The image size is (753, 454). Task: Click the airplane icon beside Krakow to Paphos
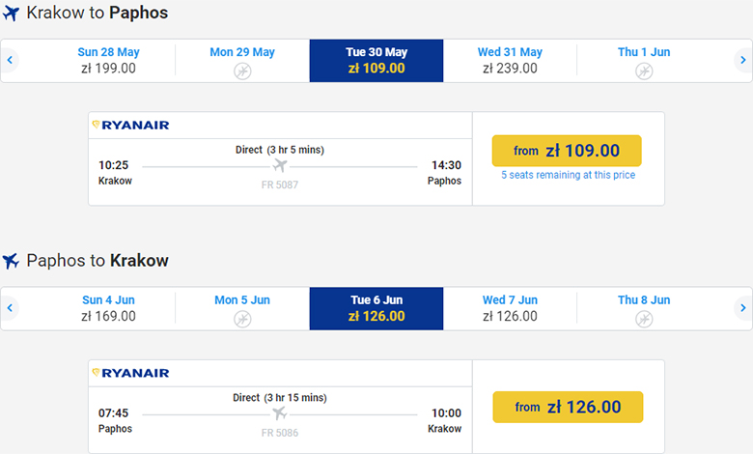(x=11, y=14)
